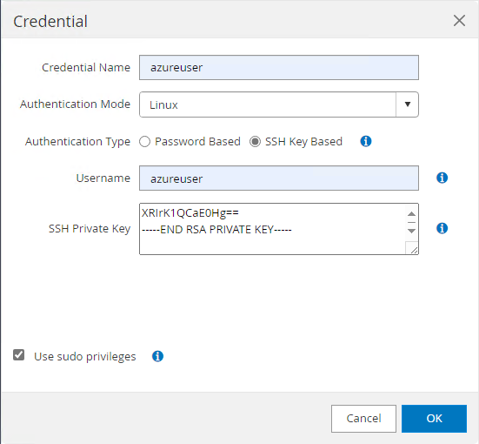Image resolution: width=479 pixels, height=444 pixels.
Task: Cancel the credential dialog
Action: click(x=363, y=419)
